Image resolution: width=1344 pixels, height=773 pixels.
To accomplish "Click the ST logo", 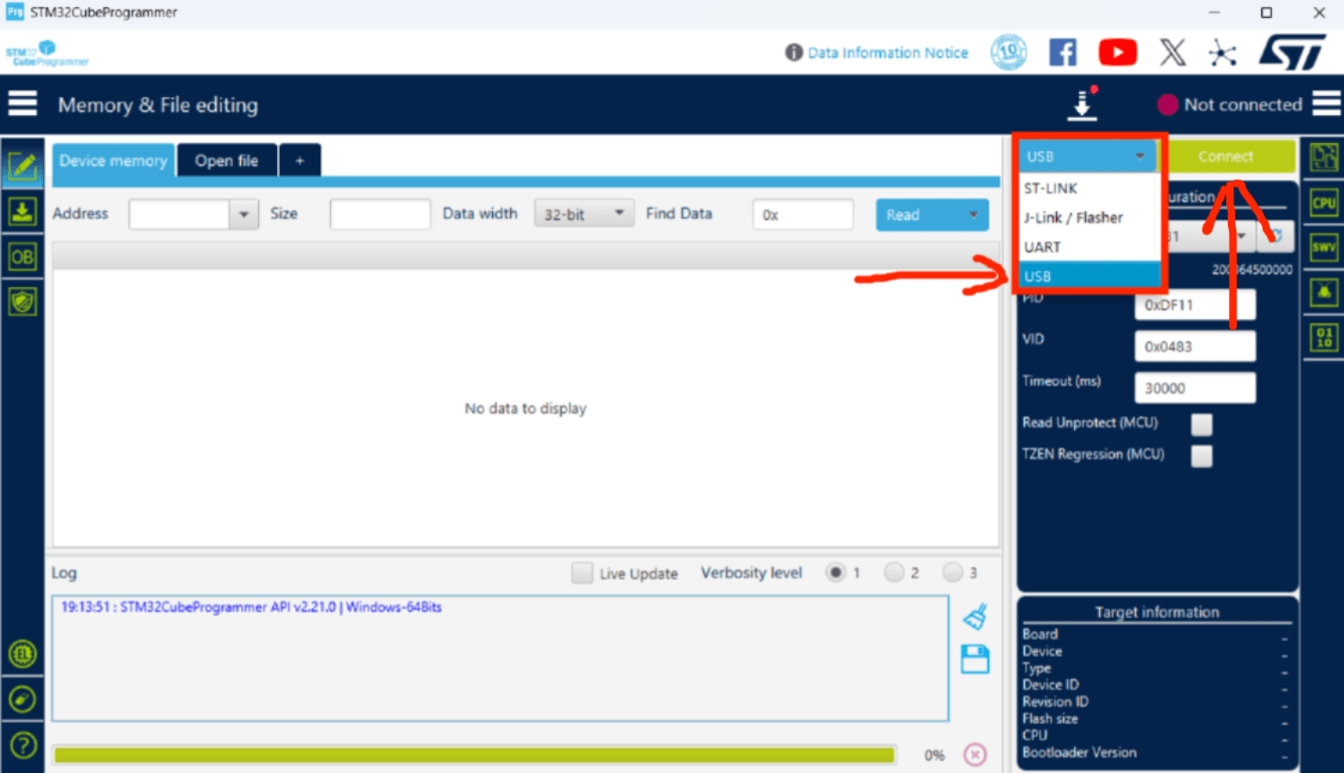I will (x=1292, y=52).
